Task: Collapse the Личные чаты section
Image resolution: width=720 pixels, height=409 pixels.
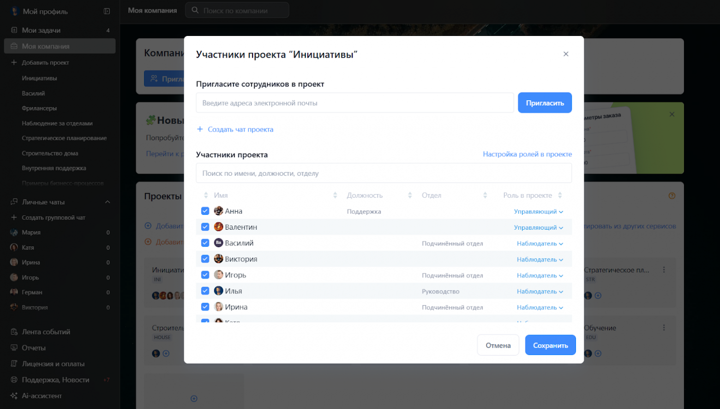Action: pos(108,202)
